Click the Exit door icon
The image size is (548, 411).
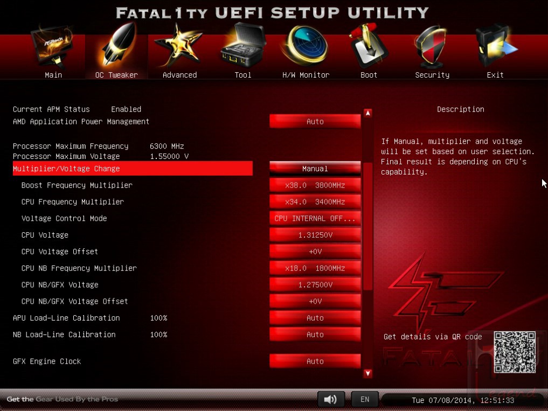coord(496,46)
